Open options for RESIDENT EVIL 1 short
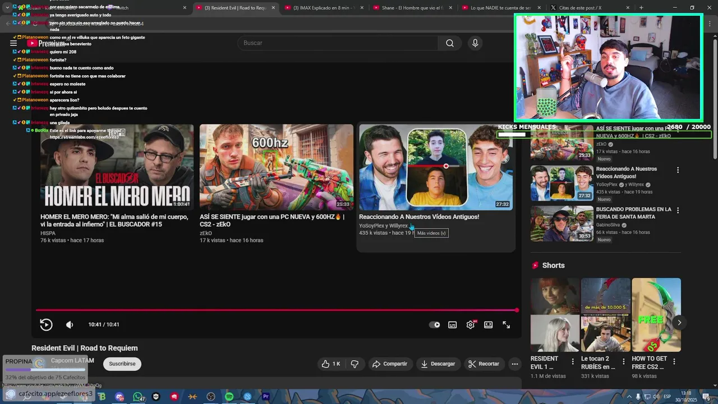 tap(573, 361)
